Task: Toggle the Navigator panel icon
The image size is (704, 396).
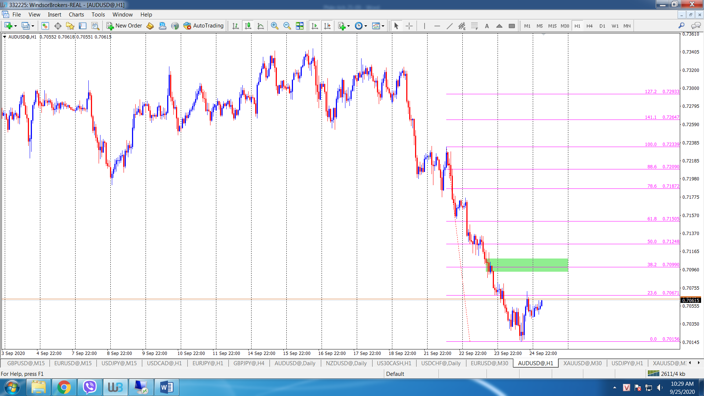Action: pyautogui.click(x=70, y=26)
